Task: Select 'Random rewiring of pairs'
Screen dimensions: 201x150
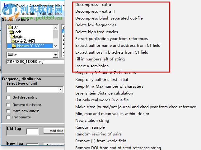Action: 98,134
